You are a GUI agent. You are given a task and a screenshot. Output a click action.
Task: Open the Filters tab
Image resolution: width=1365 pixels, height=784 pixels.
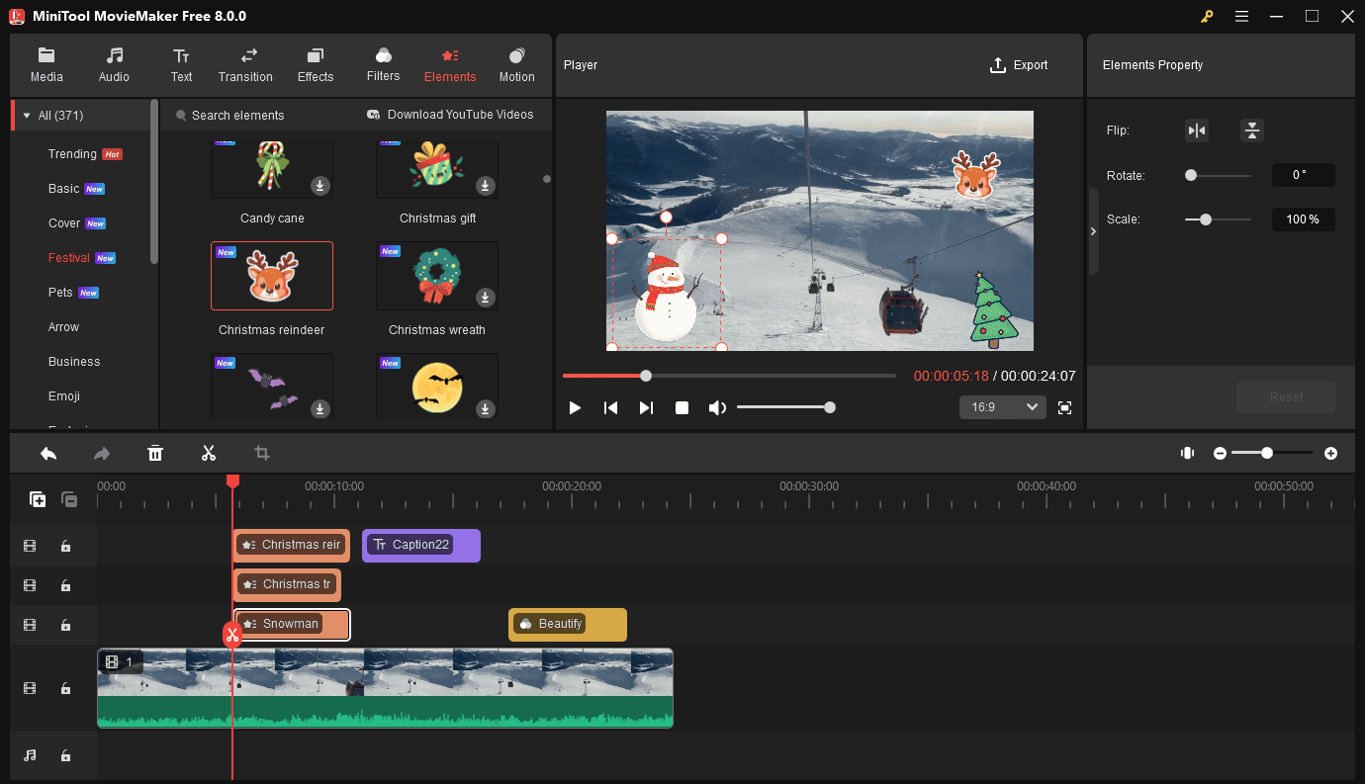[x=383, y=65]
